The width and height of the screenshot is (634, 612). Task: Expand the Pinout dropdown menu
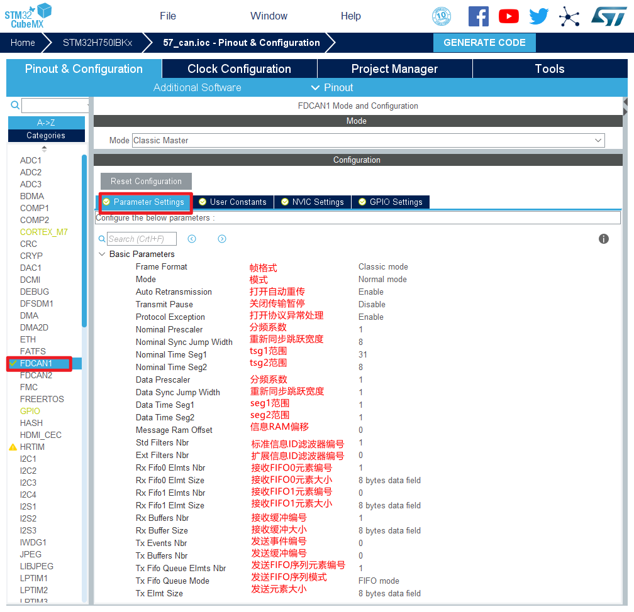pyautogui.click(x=332, y=87)
